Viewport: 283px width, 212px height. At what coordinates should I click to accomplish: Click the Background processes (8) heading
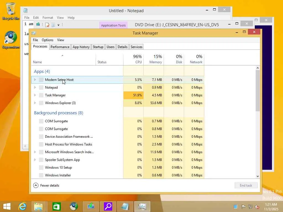coord(59,113)
